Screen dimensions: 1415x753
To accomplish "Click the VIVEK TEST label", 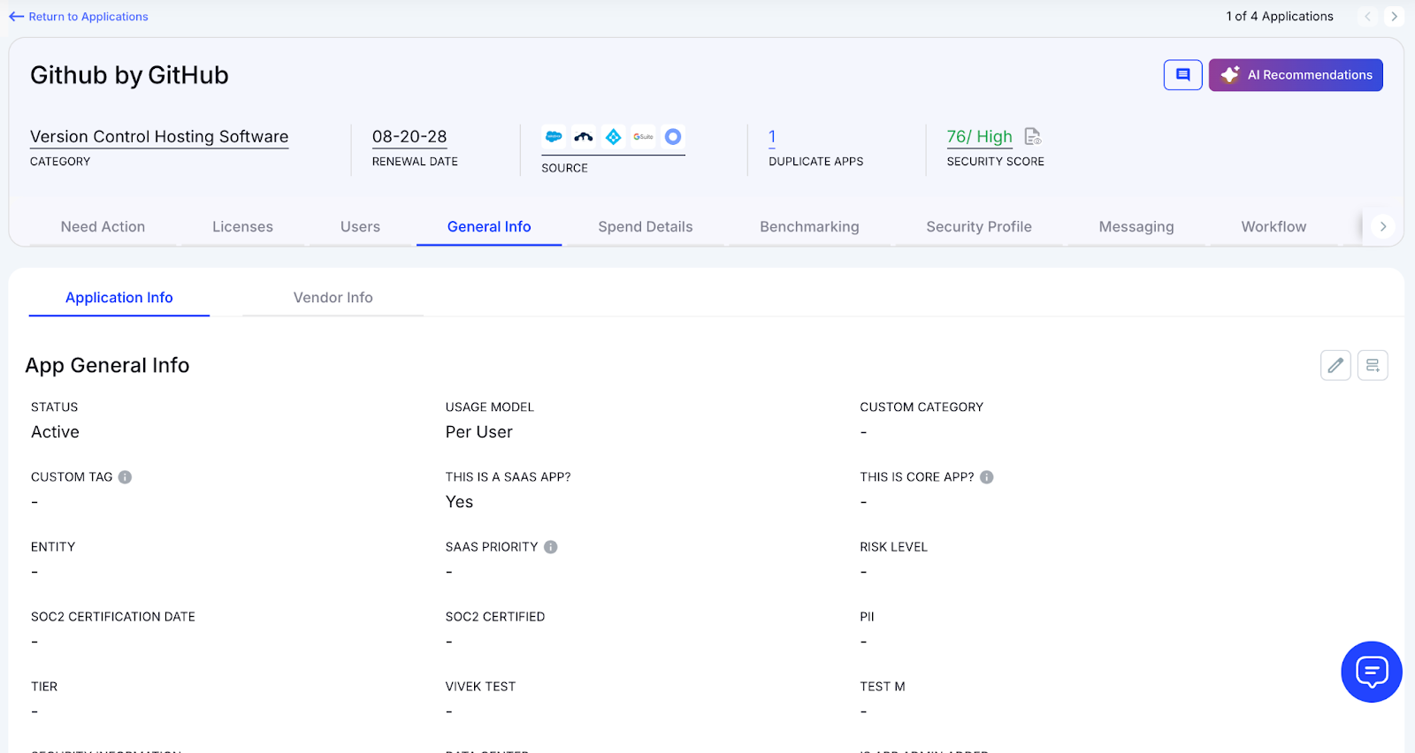I will [480, 687].
